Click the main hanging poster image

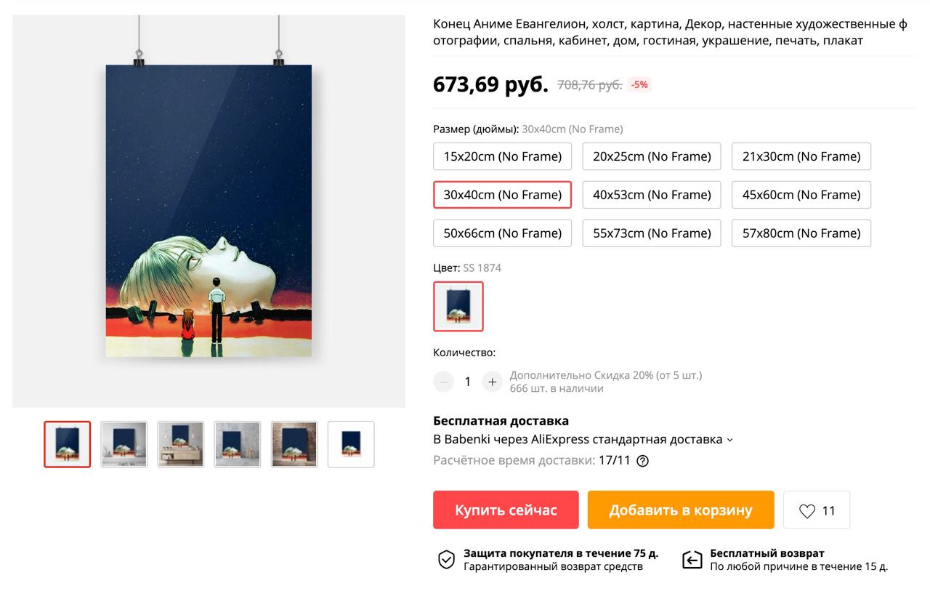point(209,211)
